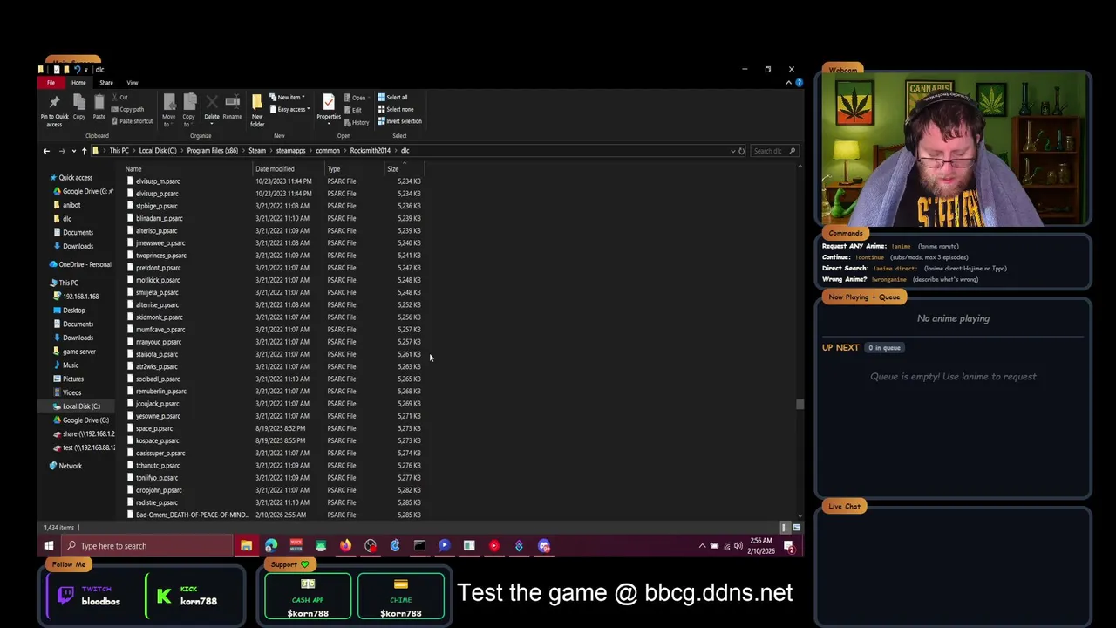Viewport: 1116px width, 628px height.
Task: Click the Windows Start button
Action: [x=49, y=546]
